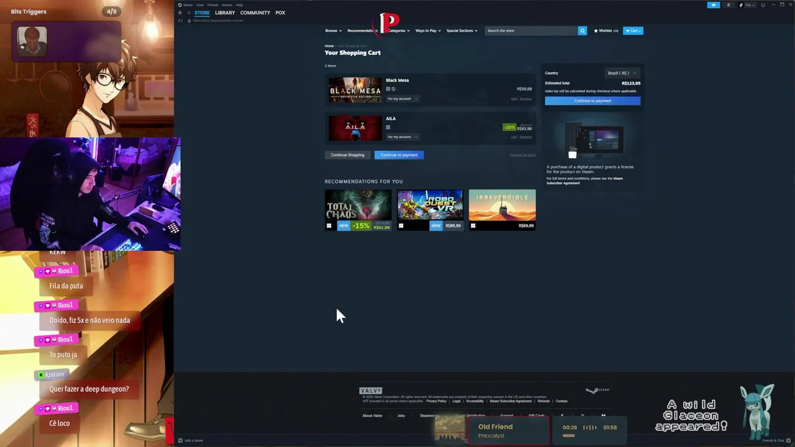
Task: Click the Valve logo in the footer
Action: pyautogui.click(x=371, y=391)
